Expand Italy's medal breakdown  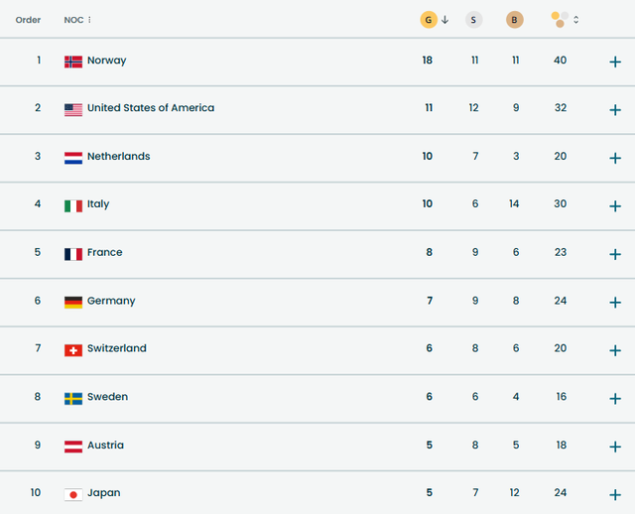click(x=615, y=205)
